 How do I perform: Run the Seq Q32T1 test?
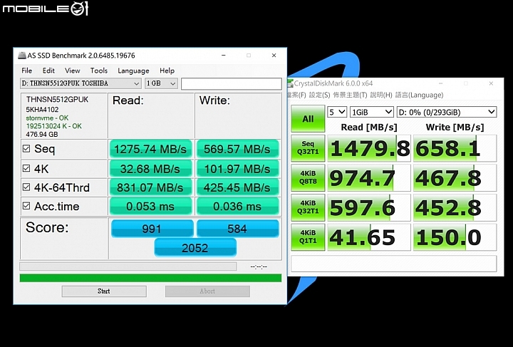point(308,148)
